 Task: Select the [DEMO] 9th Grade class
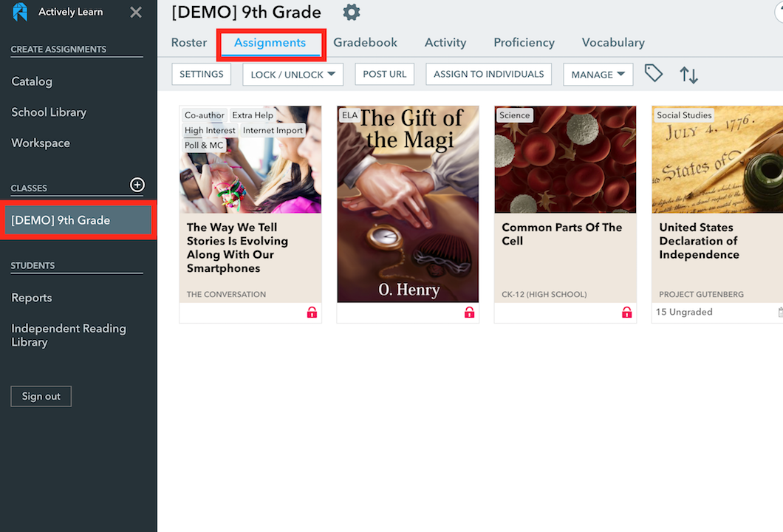click(78, 220)
